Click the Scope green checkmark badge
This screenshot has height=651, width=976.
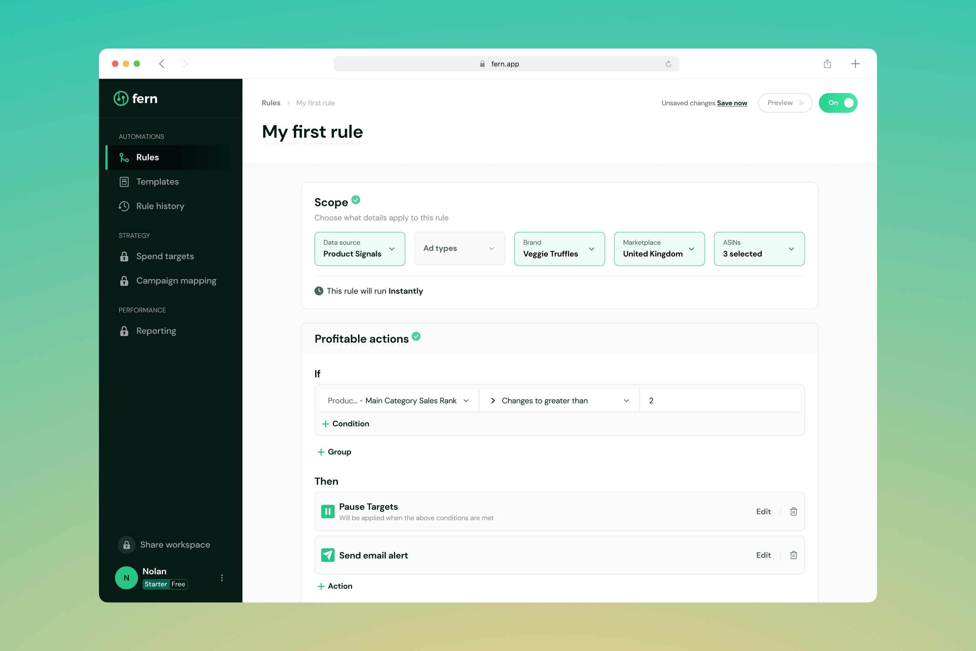pos(355,200)
